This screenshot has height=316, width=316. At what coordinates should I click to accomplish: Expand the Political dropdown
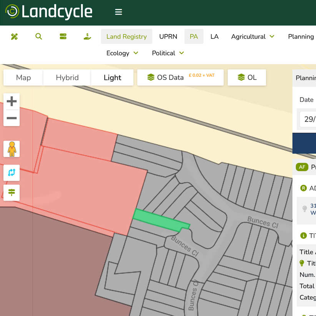point(168,53)
